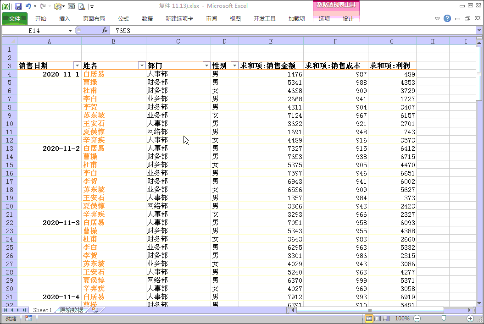
Task: Click the camera icon in quick access toolbar
Action: pos(72,6)
